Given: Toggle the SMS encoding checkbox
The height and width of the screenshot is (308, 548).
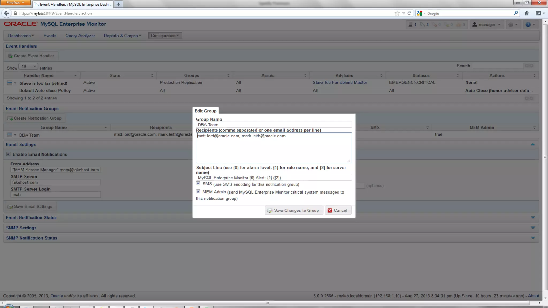Looking at the screenshot, I should 198,183.
